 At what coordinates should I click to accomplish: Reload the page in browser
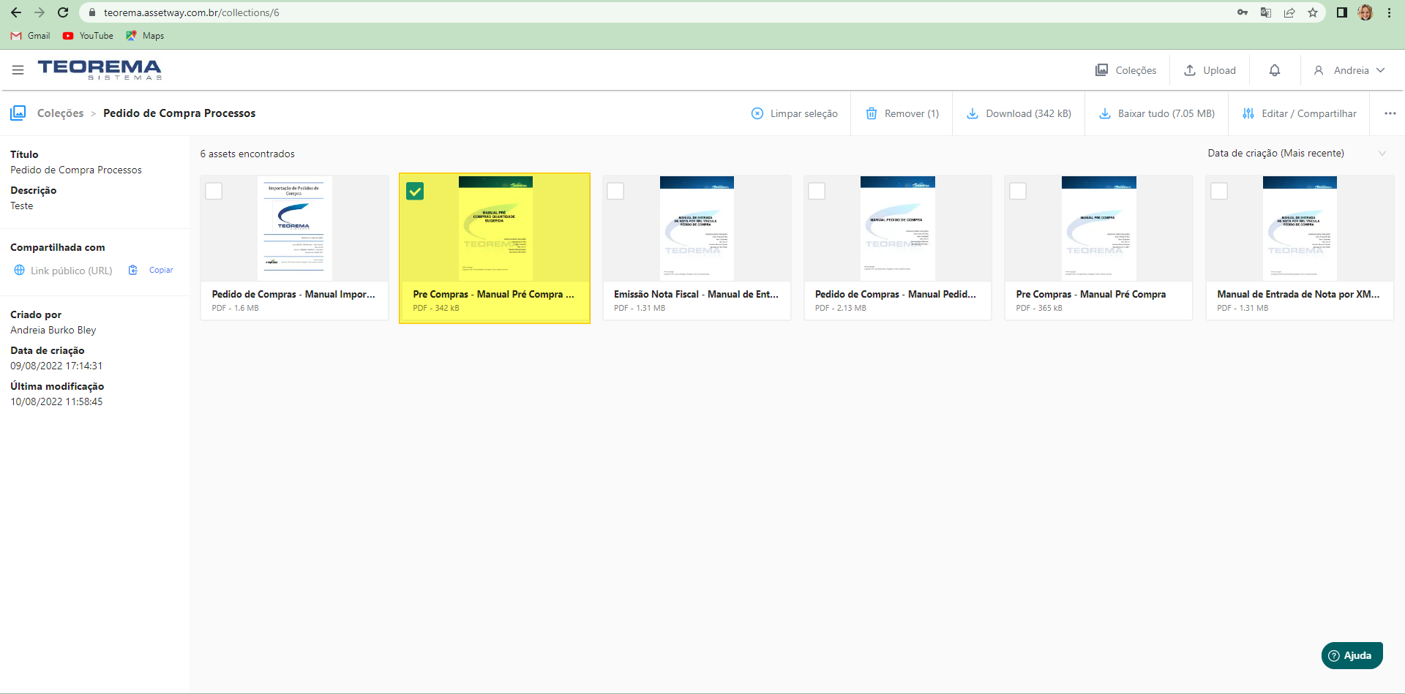pos(63,12)
